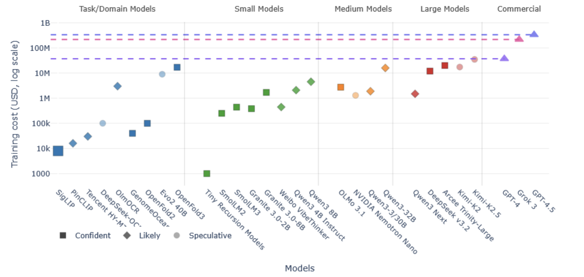The height and width of the screenshot is (277, 584).
Task: Click the Small Models group header
Action: click(x=259, y=9)
